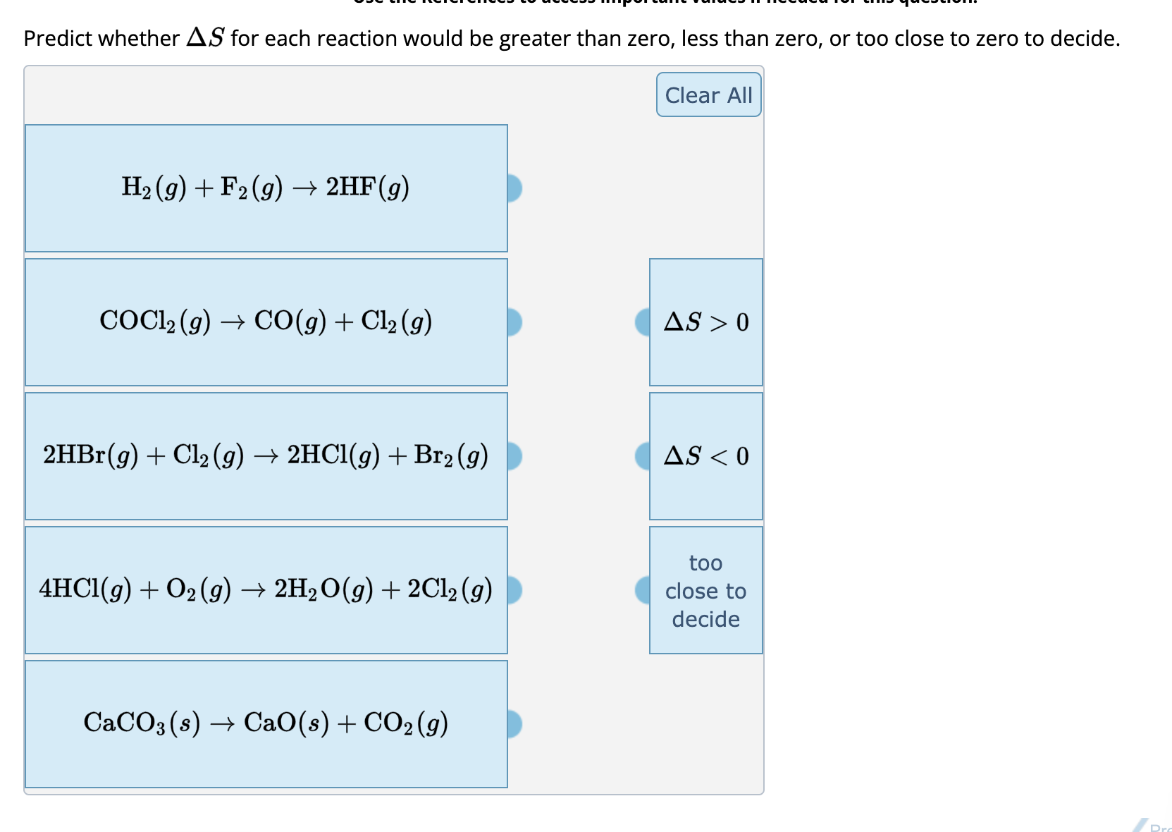
Task: Select the H2 plus F2 reaction tile
Action: pyautogui.click(x=266, y=188)
